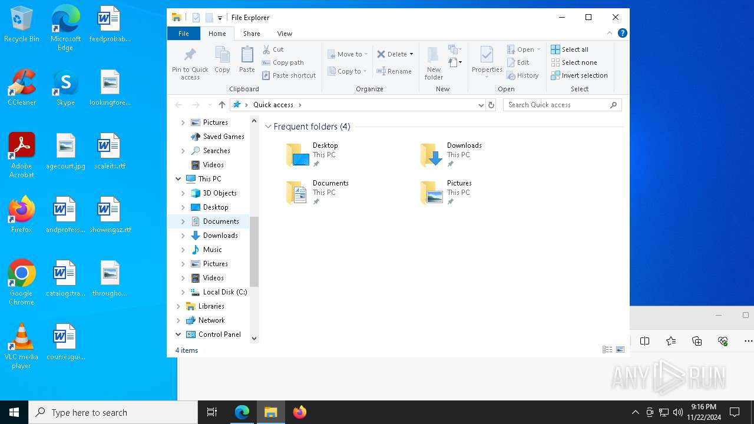Click Edit in Open group
The height and width of the screenshot is (424, 754).
[x=518, y=62]
